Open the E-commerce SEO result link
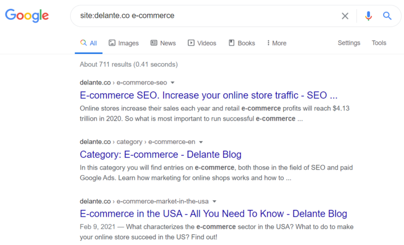404x245 pixels. coord(208,96)
